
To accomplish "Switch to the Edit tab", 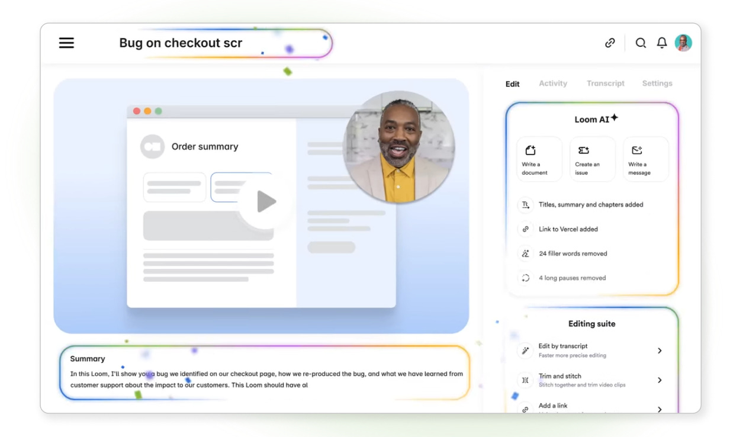I will pos(513,83).
